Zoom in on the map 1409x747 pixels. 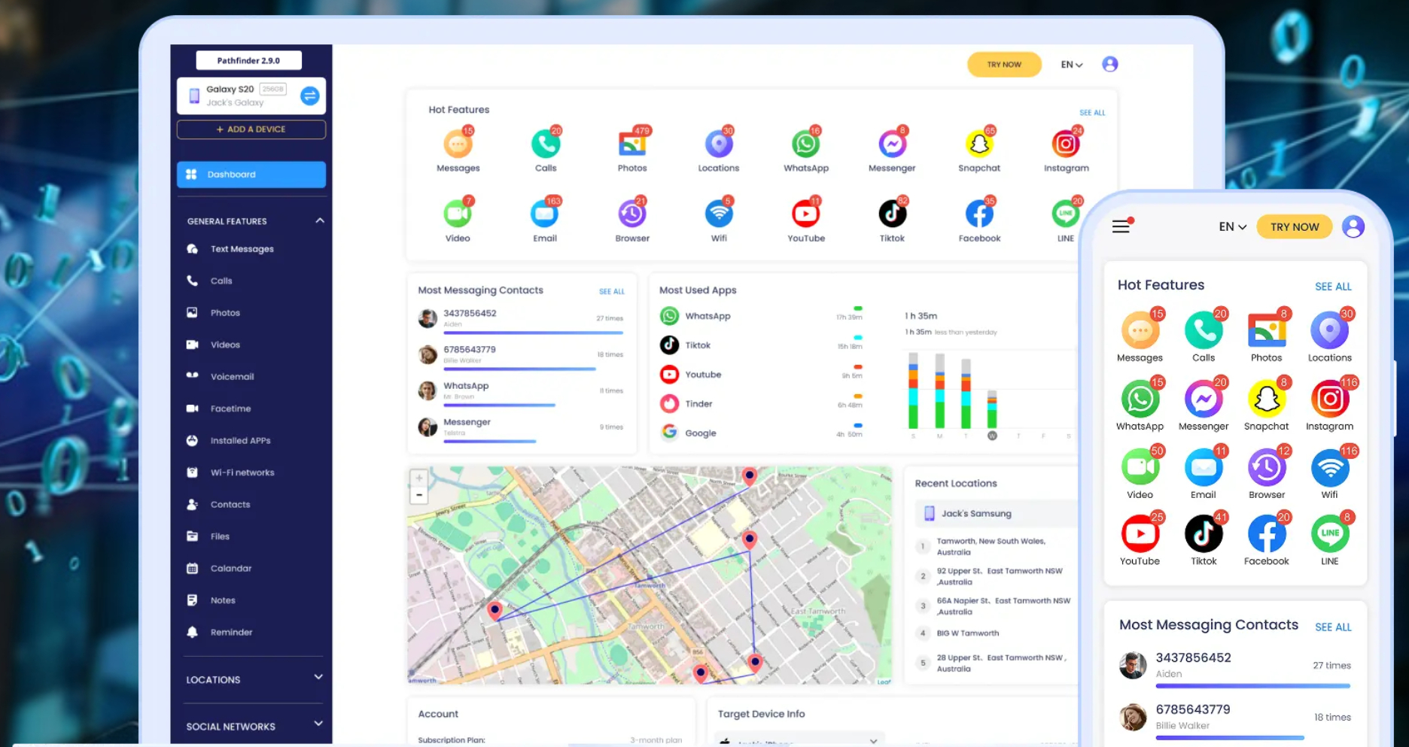coord(419,478)
